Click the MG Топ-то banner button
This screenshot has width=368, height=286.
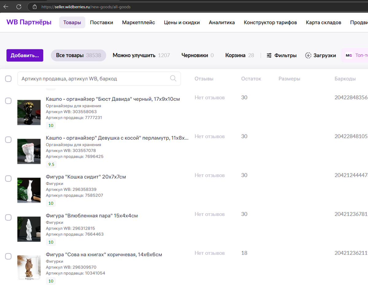(355, 56)
